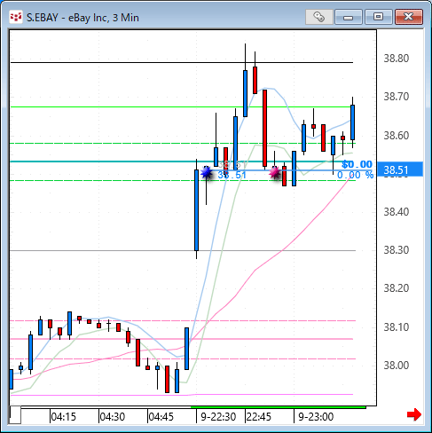Click the 38.80 price axis label
Viewport: 432px width, 433px height.
(x=397, y=59)
